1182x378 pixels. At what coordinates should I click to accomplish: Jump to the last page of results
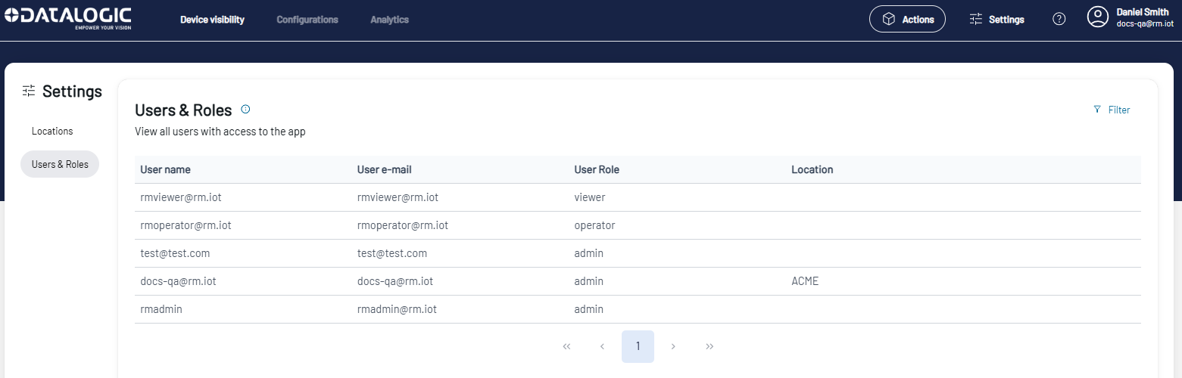click(710, 346)
